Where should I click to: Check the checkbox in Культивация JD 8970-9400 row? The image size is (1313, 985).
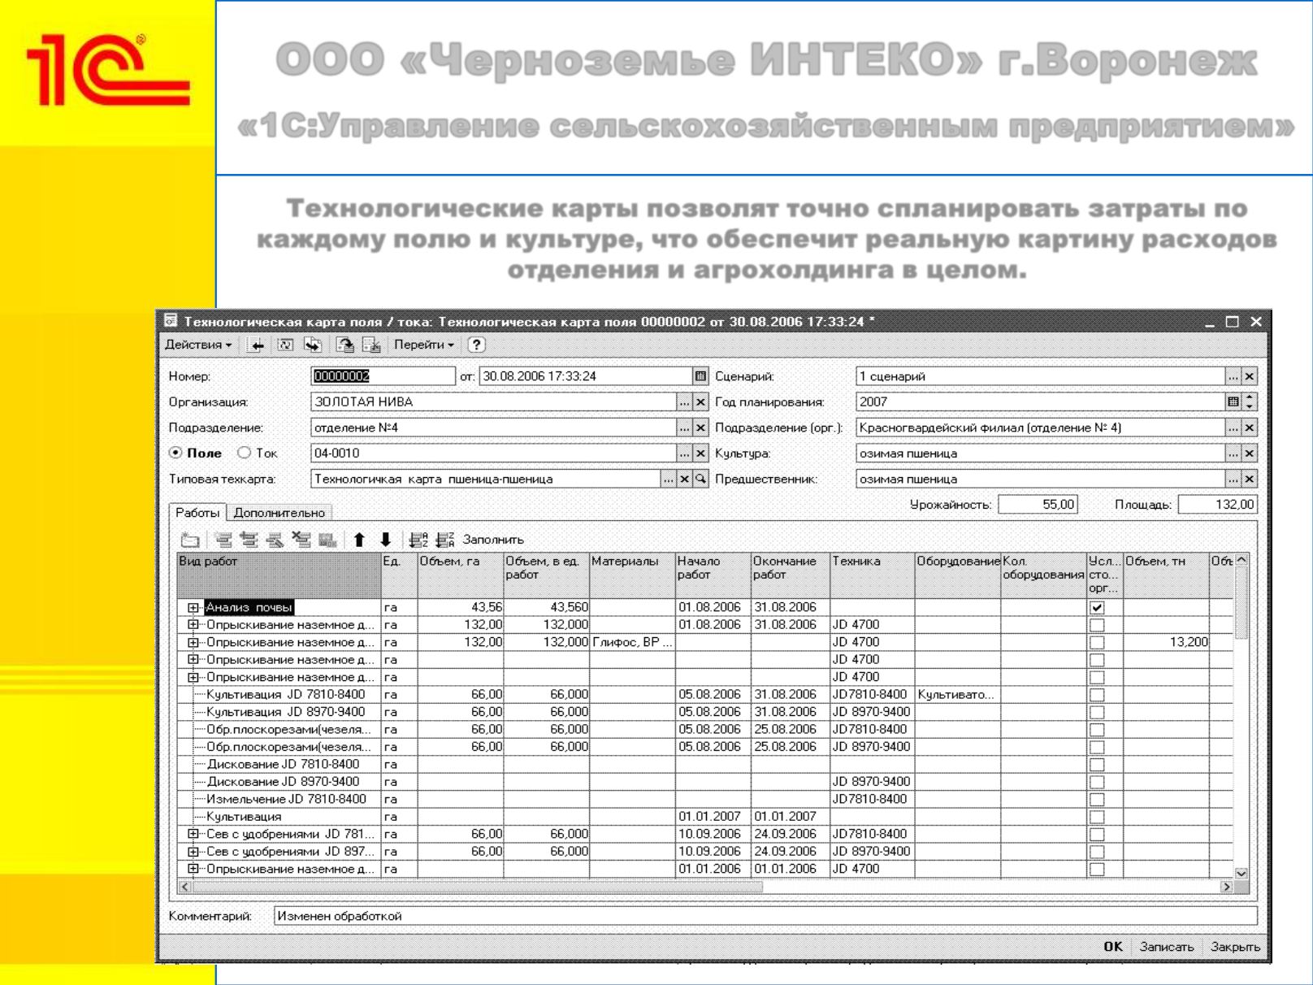coord(1097,713)
